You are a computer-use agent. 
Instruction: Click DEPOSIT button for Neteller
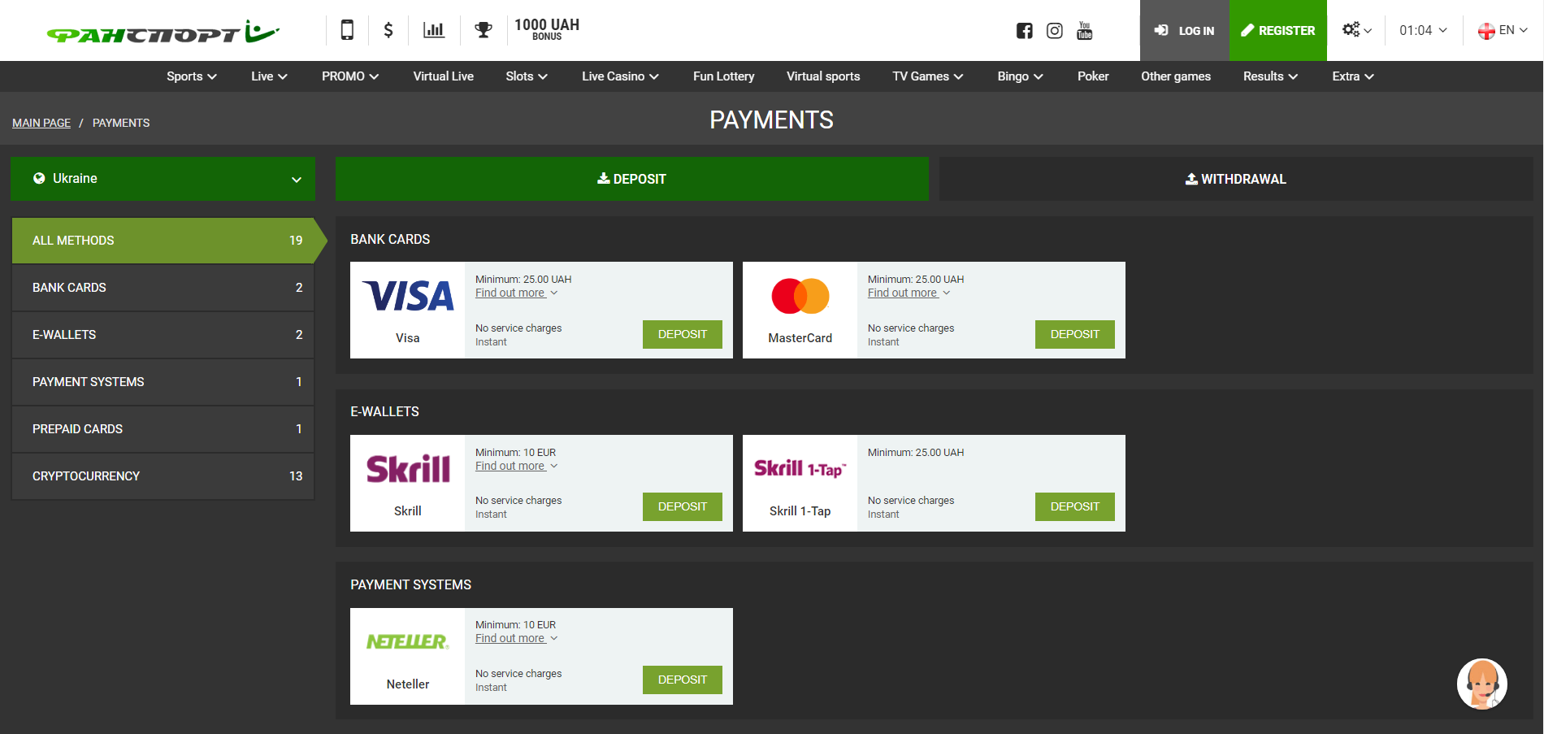click(x=683, y=680)
